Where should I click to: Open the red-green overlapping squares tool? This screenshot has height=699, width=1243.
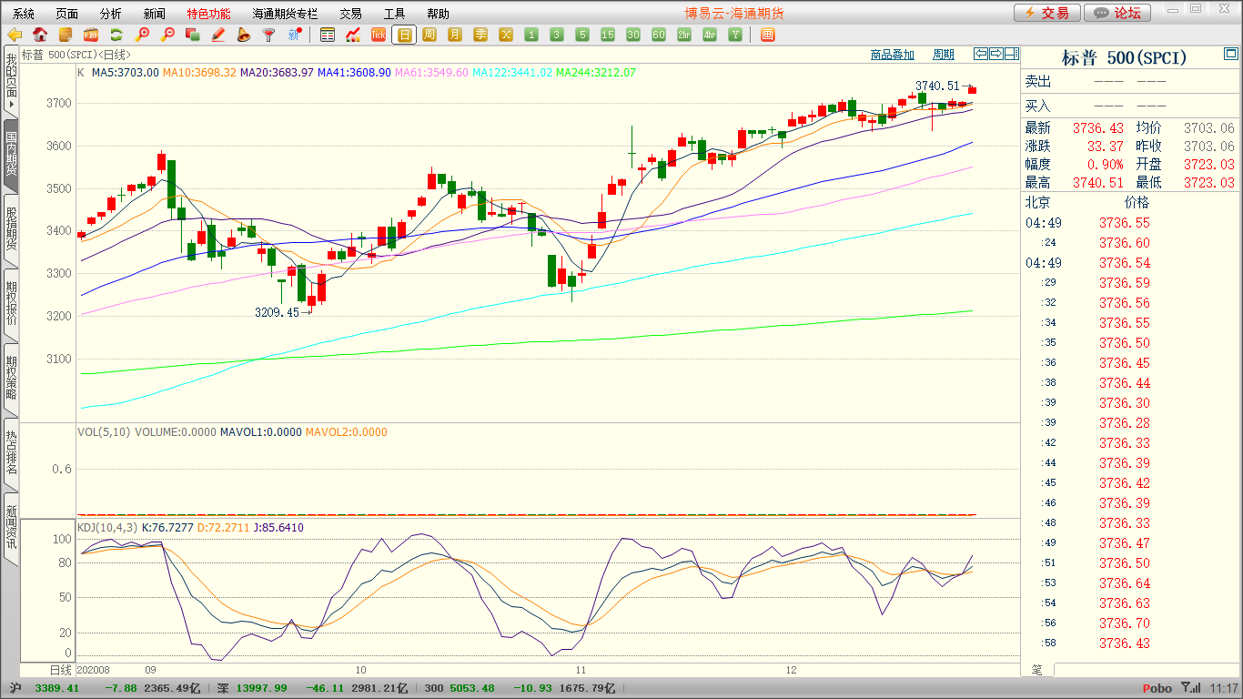[193, 35]
